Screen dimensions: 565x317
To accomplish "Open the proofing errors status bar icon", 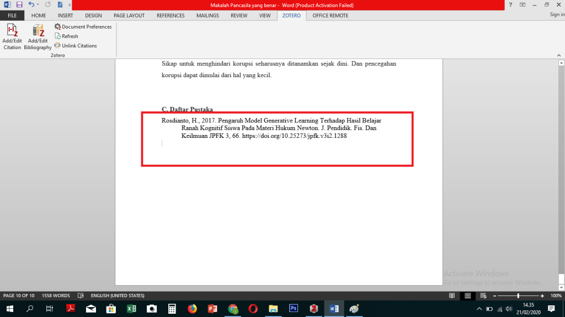I will pos(81,295).
